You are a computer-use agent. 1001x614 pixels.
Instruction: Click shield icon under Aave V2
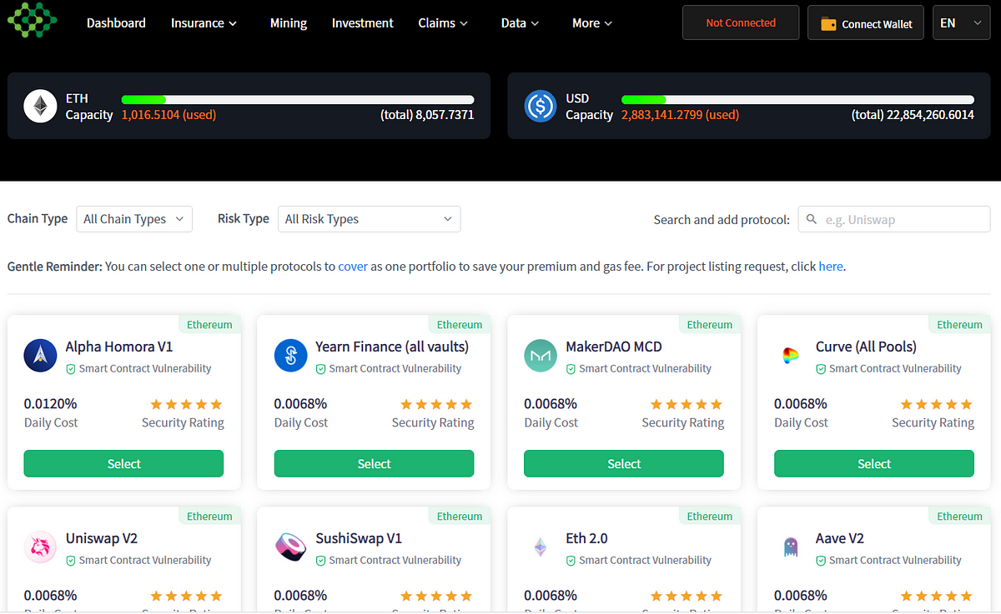[822, 561]
